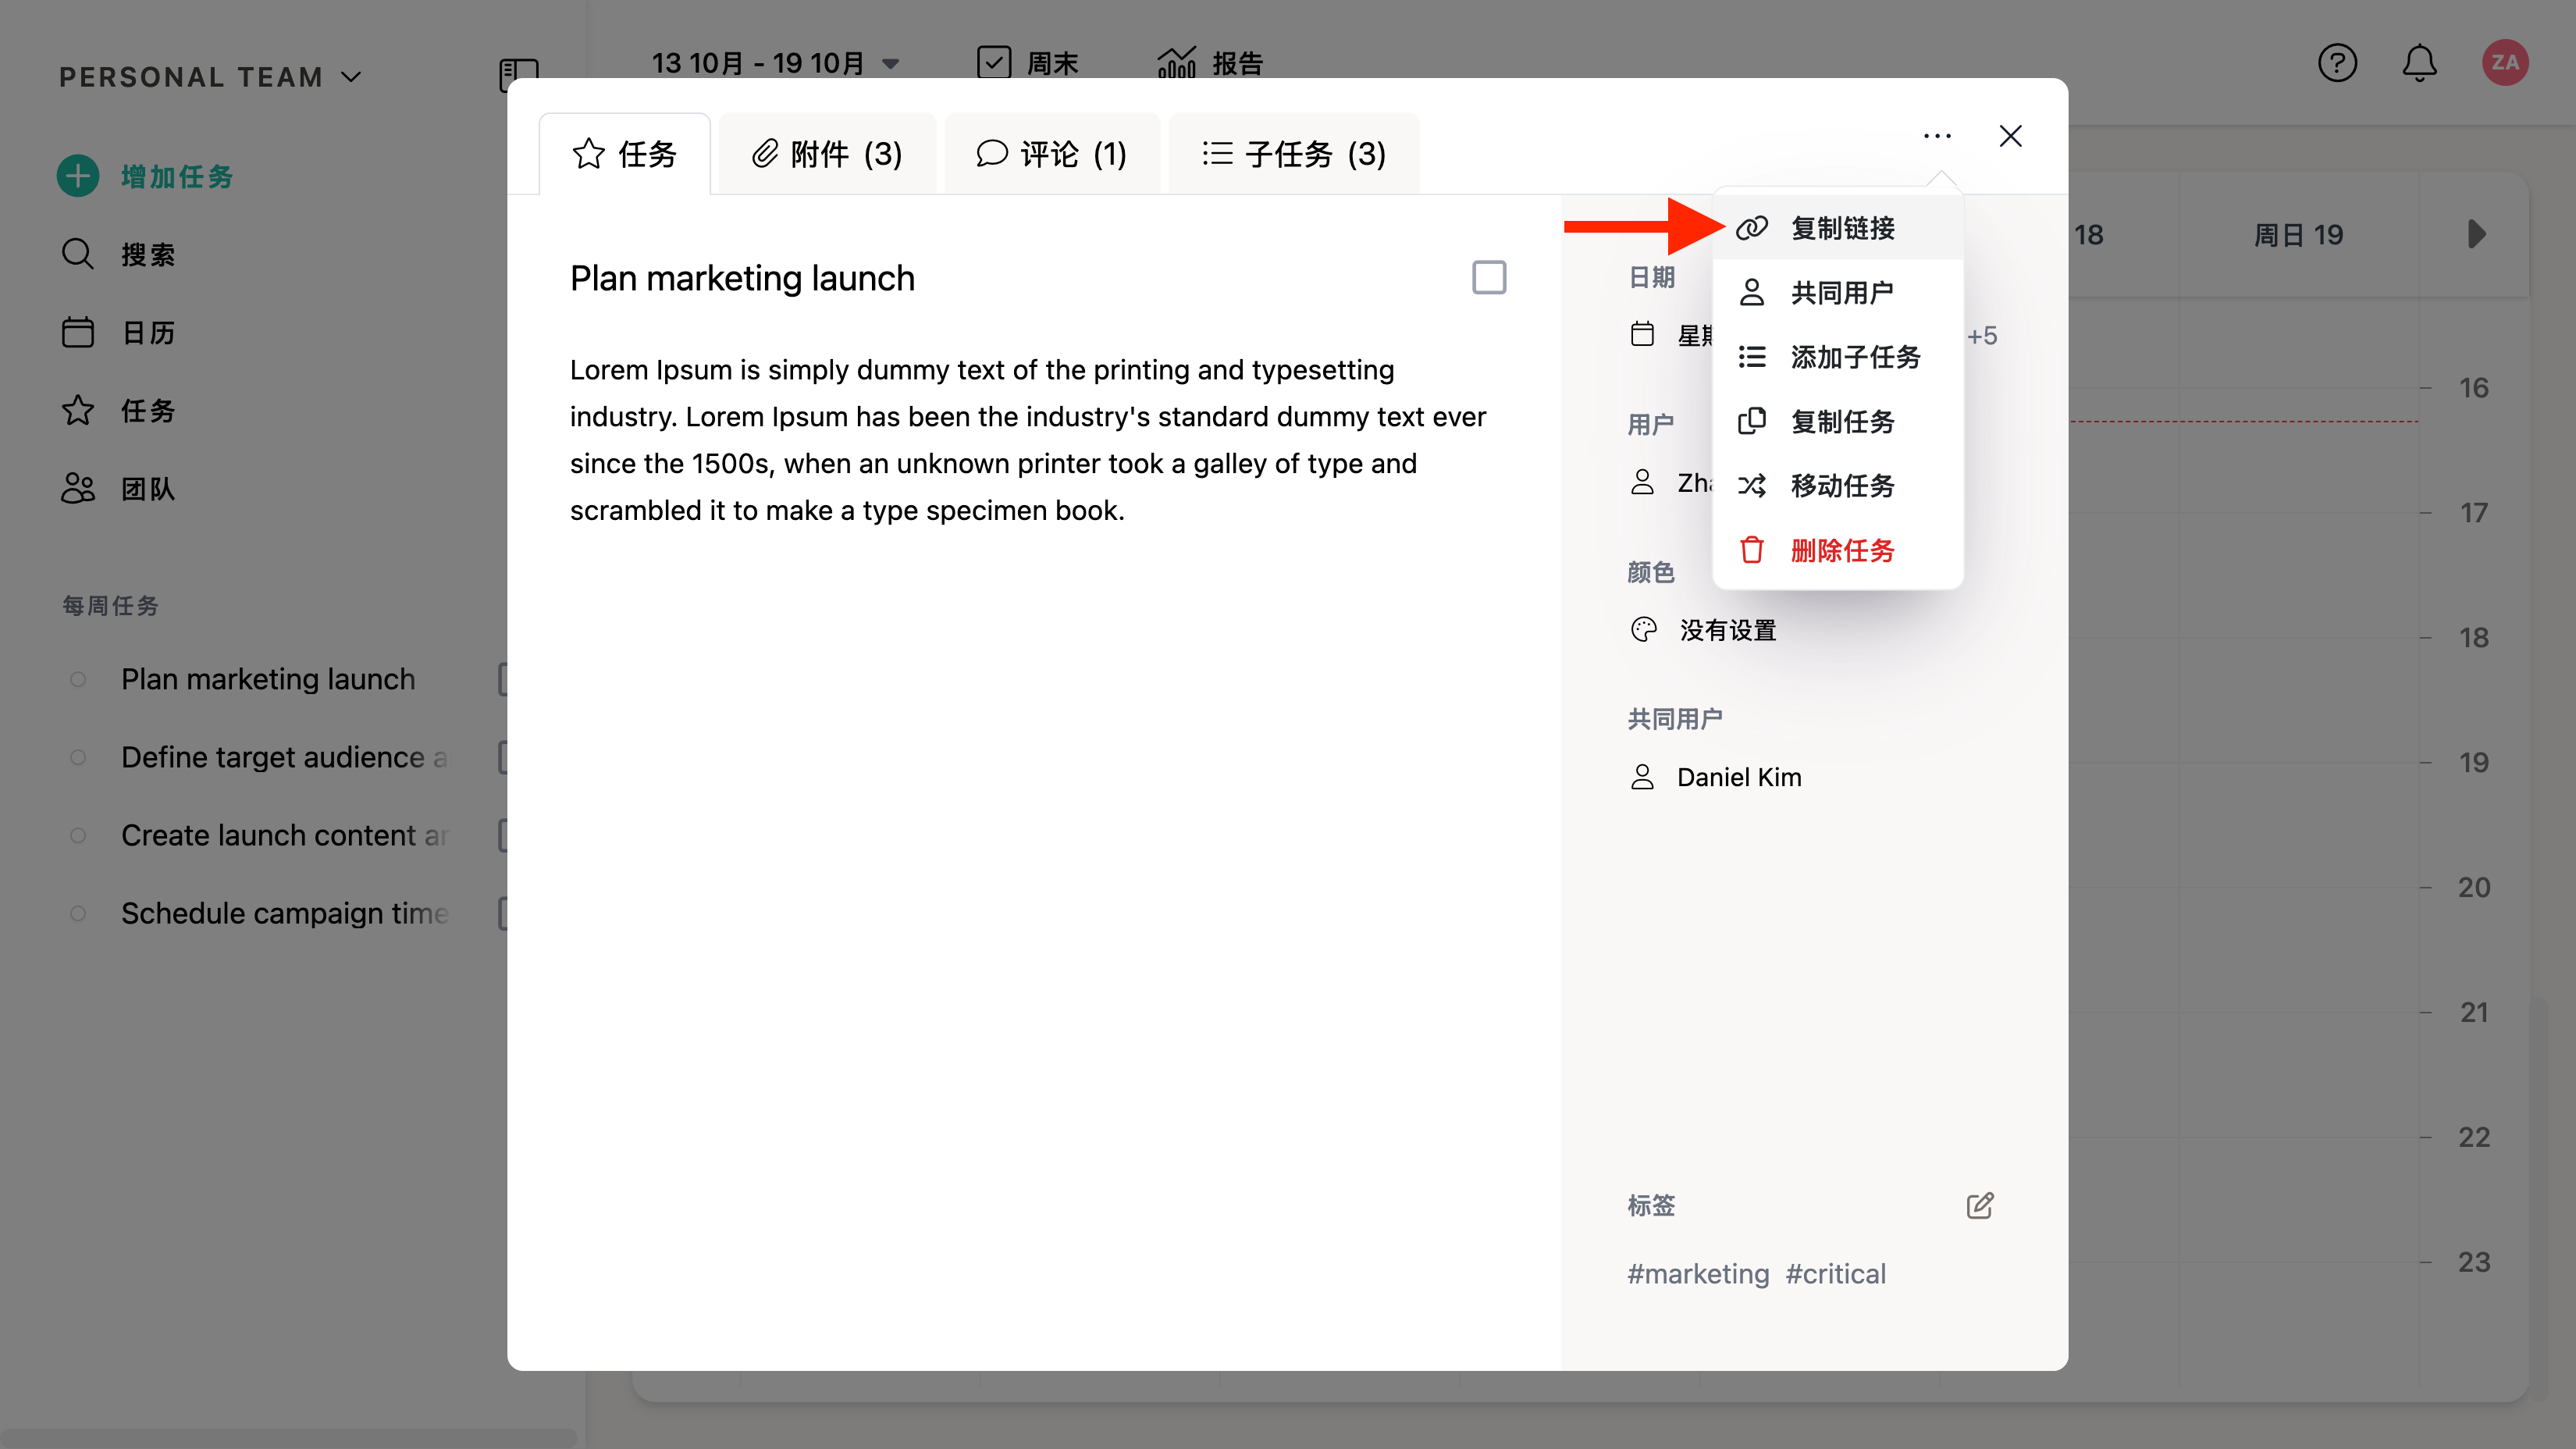Click the green plus 增加任务 icon

coord(78,176)
